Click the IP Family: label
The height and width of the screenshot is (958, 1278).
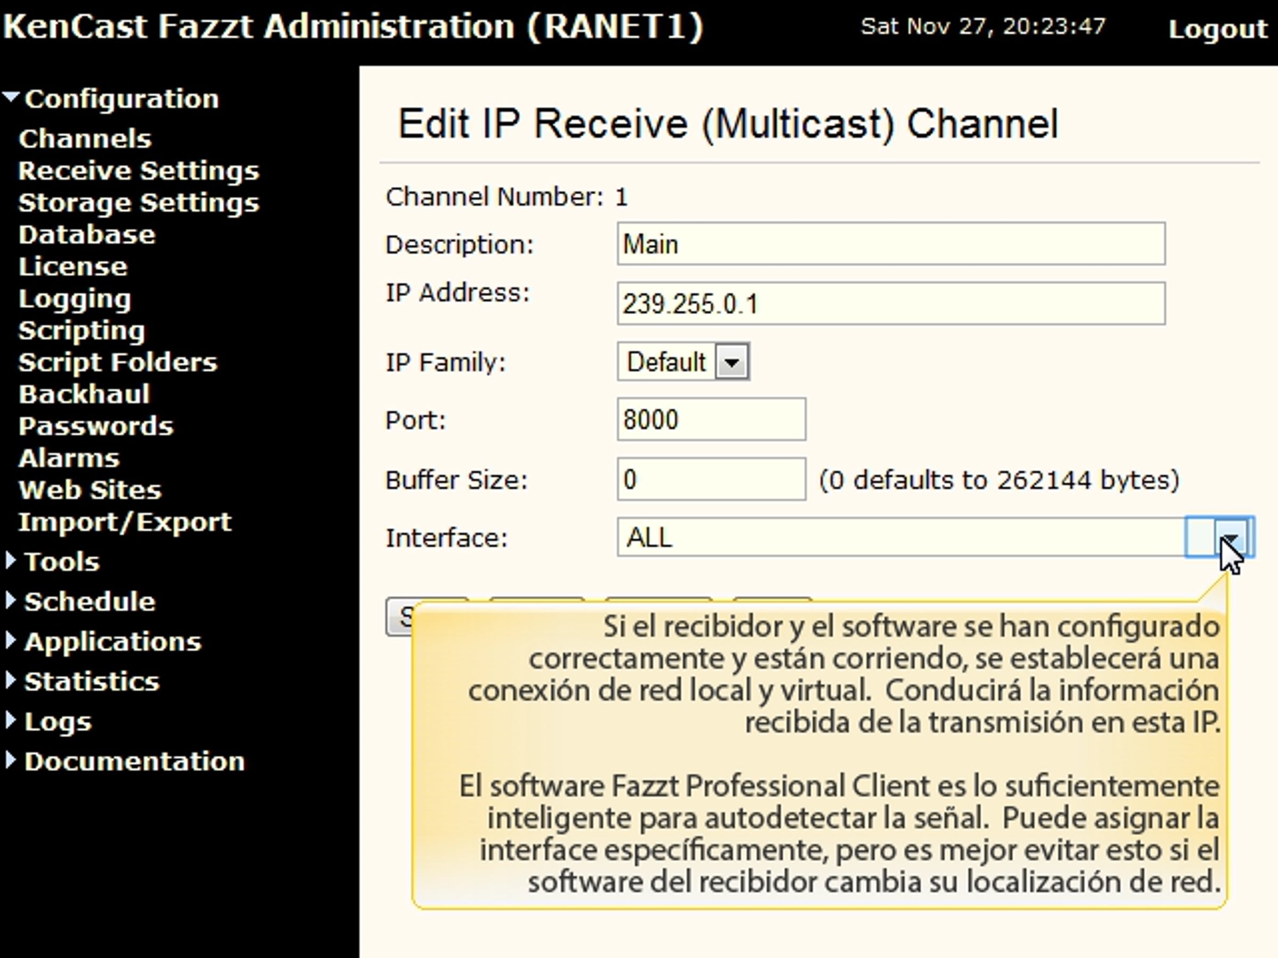coord(446,362)
